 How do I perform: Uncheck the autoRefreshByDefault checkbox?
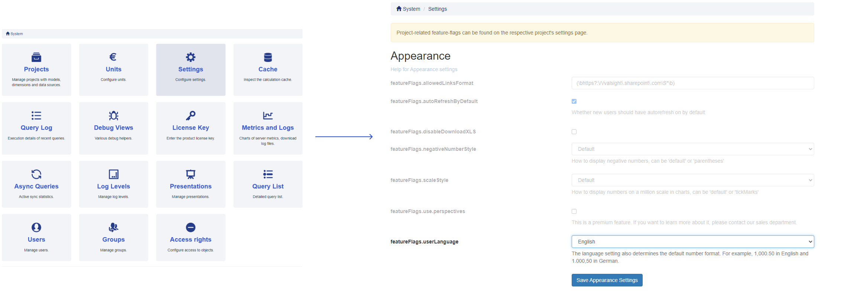pos(574,102)
